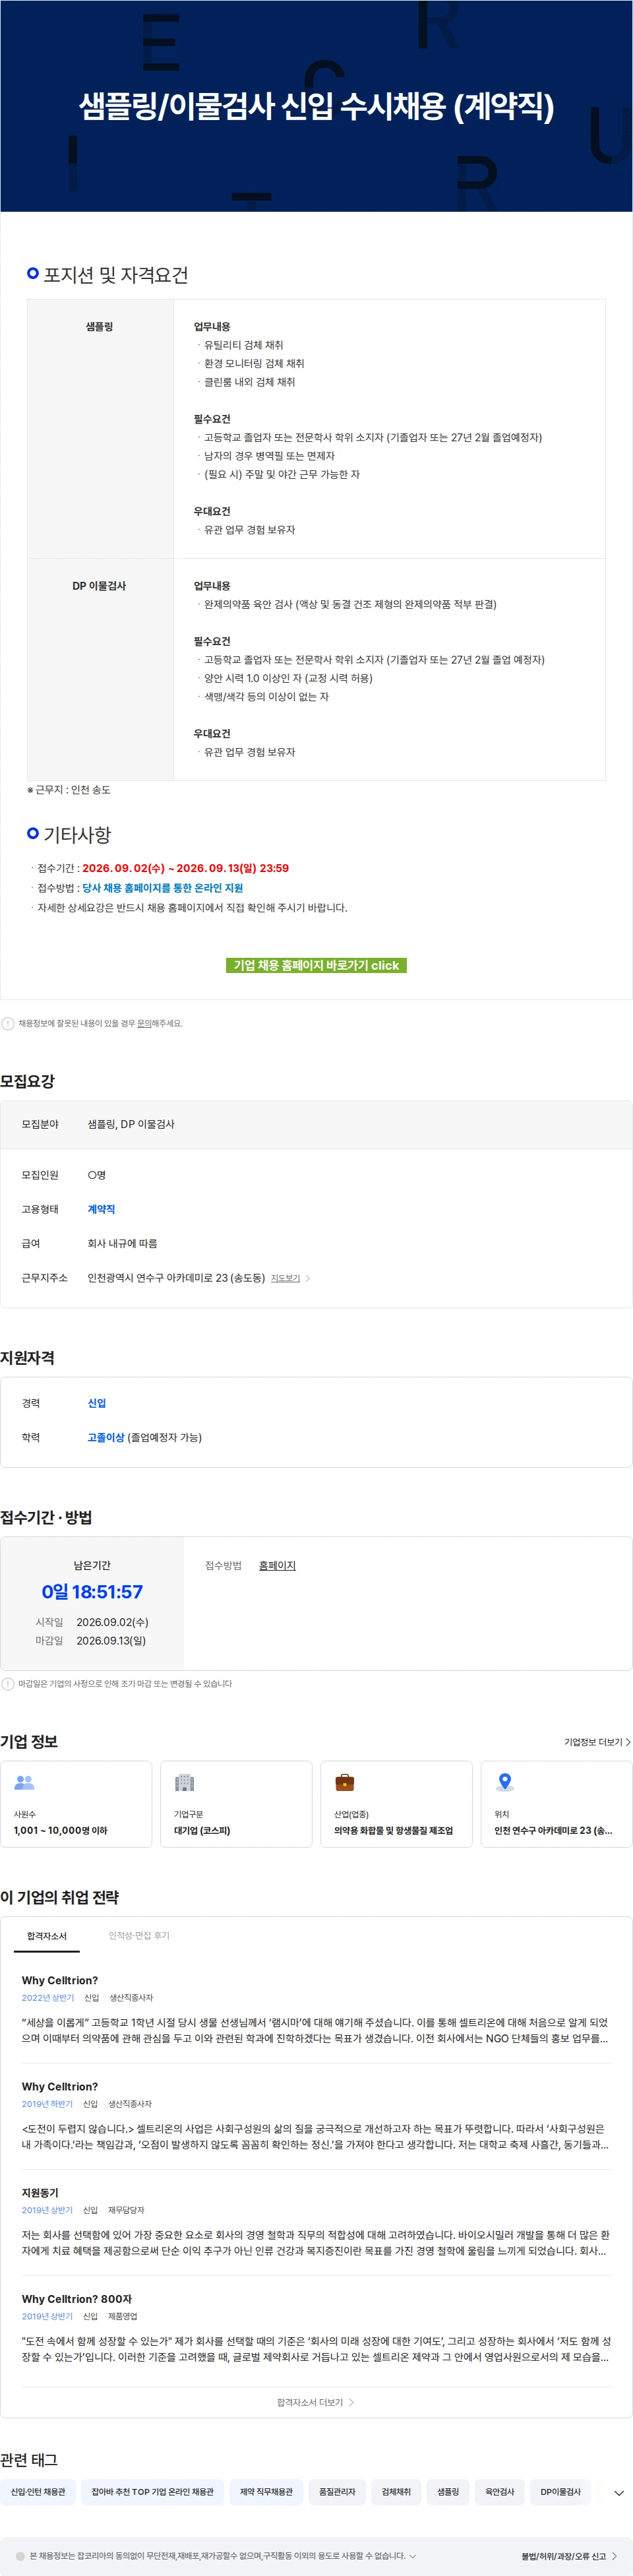Click the blue circle bullet beside 포지션 및 자격요건

click(33, 273)
